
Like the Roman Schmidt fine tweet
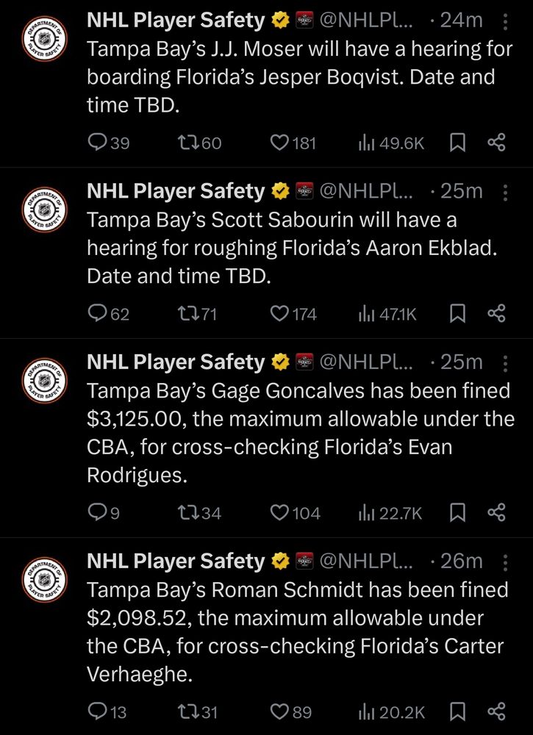coord(279,711)
